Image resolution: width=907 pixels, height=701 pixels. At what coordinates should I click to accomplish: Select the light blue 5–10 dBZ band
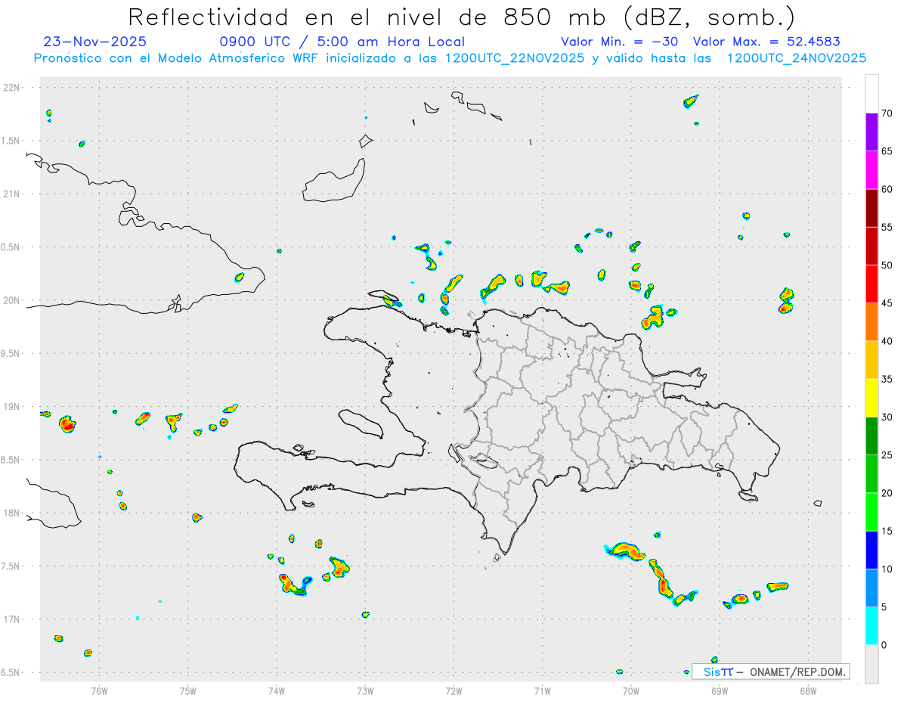point(871,588)
